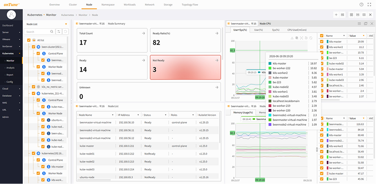Screen dimensions: 376x184
Task: Click kube-master pink color swatch in CPU legend
Action: click(x=327, y=69)
